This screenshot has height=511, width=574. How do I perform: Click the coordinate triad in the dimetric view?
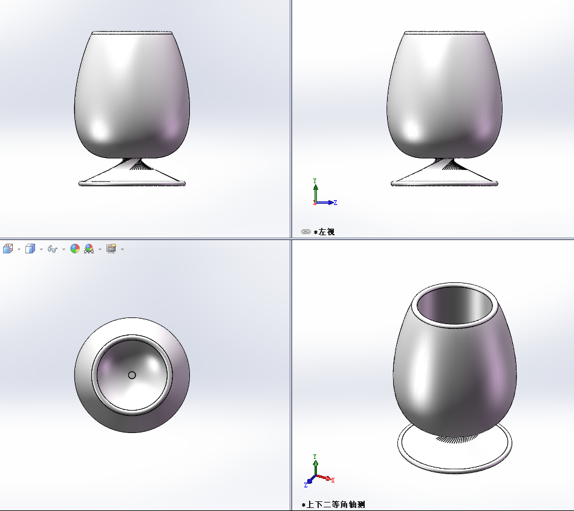(319, 470)
